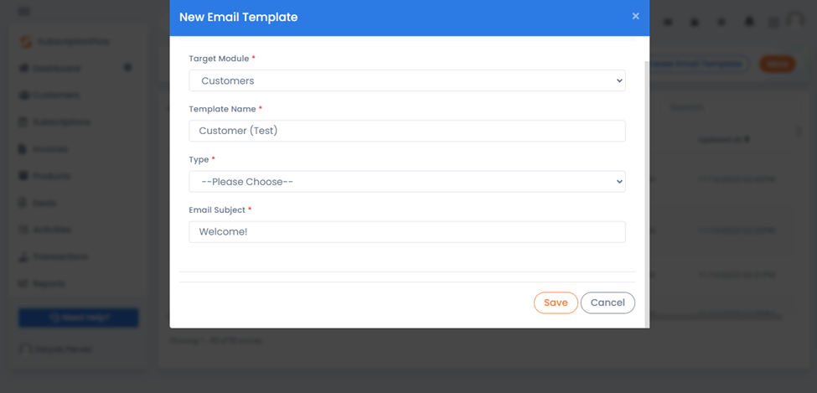Open the user avatar in the header
Image resolution: width=817 pixels, height=393 pixels.
(796, 21)
